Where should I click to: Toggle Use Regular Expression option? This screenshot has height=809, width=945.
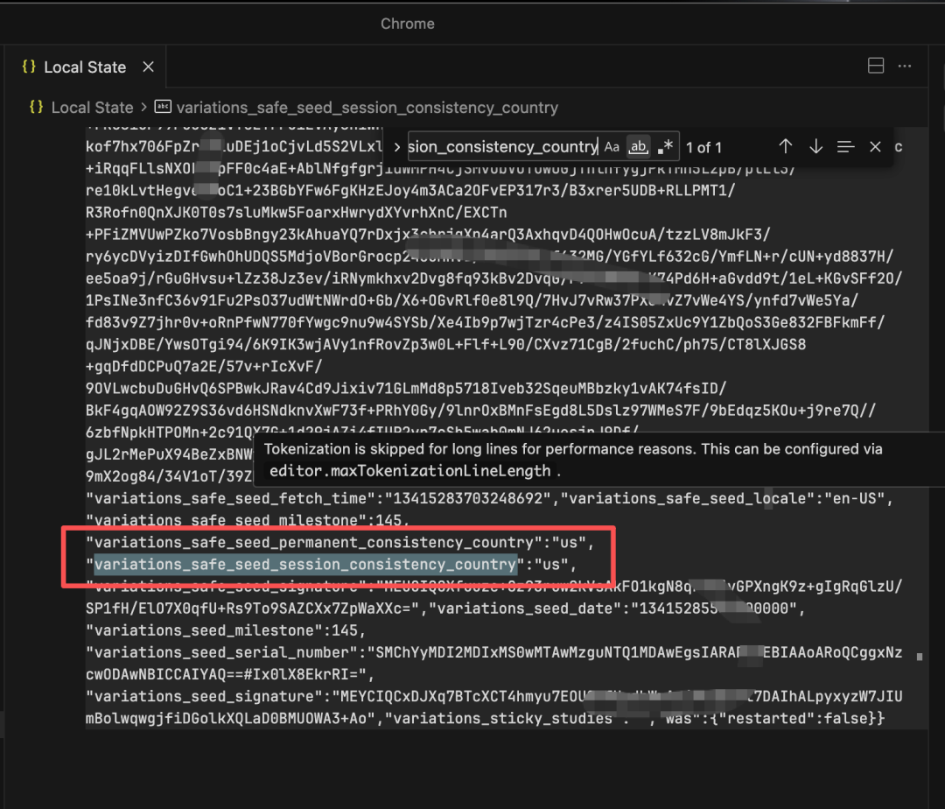[666, 147]
